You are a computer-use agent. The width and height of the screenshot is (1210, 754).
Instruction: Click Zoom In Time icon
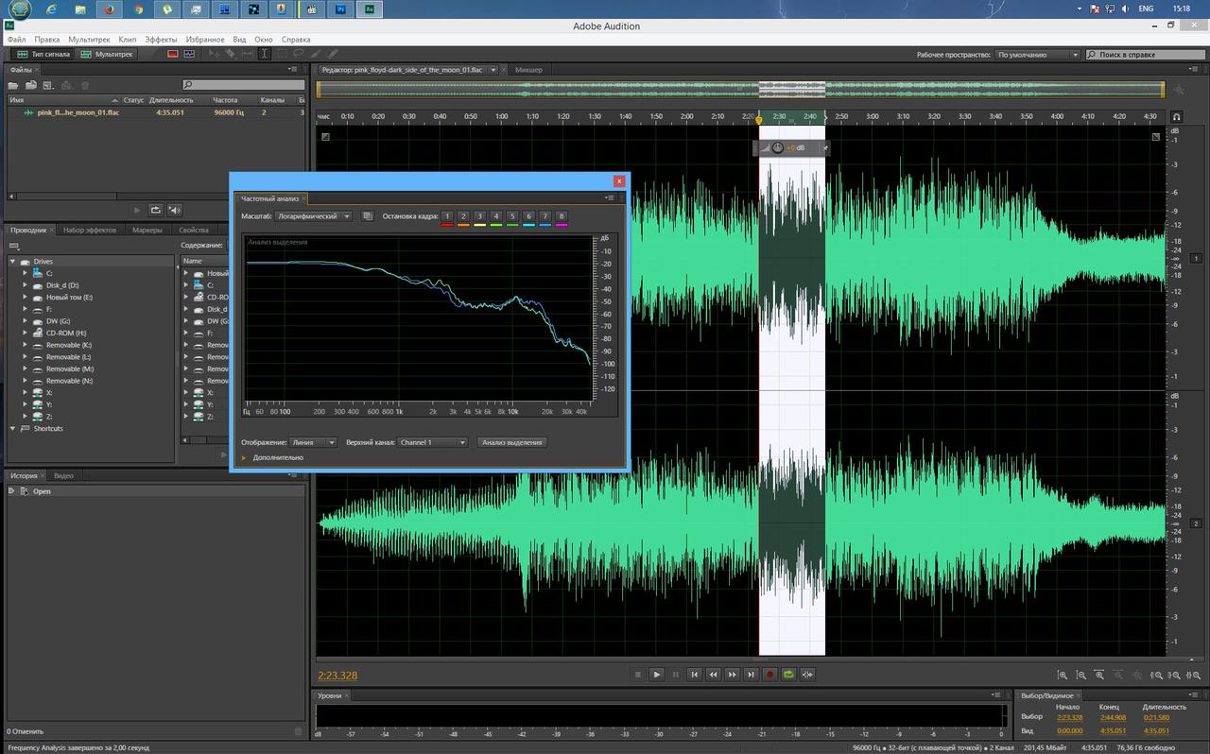[1099, 675]
